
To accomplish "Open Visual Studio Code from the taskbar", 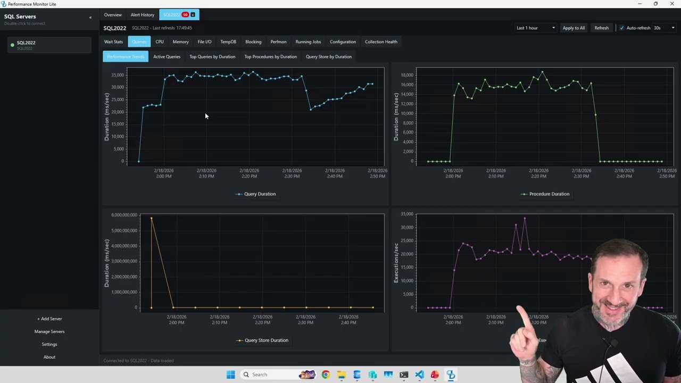I will [419, 374].
